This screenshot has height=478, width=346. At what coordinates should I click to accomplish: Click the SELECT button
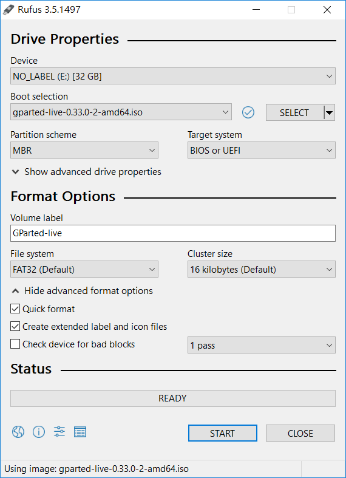[294, 112]
